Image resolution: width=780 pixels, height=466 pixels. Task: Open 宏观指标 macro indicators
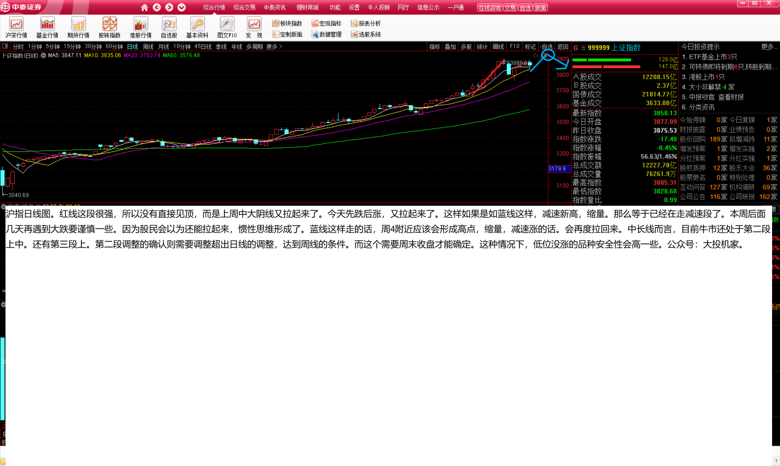pos(326,23)
